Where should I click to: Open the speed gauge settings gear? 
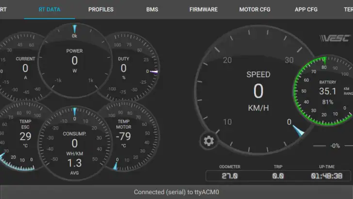click(x=209, y=141)
